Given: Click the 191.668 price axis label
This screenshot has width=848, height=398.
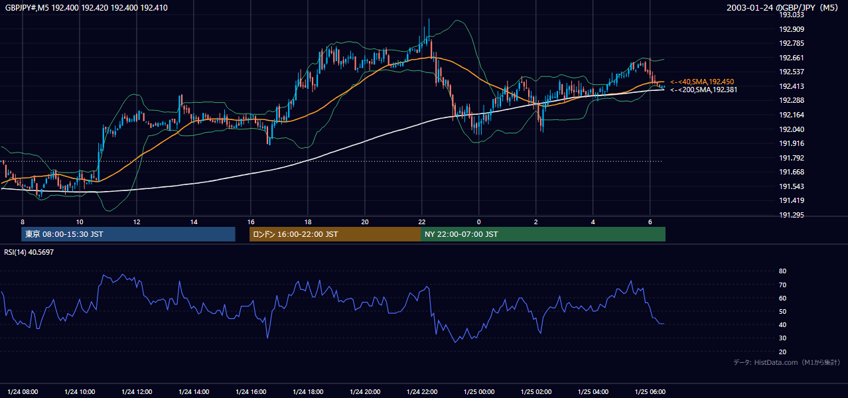Looking at the screenshot, I should click(792, 172).
